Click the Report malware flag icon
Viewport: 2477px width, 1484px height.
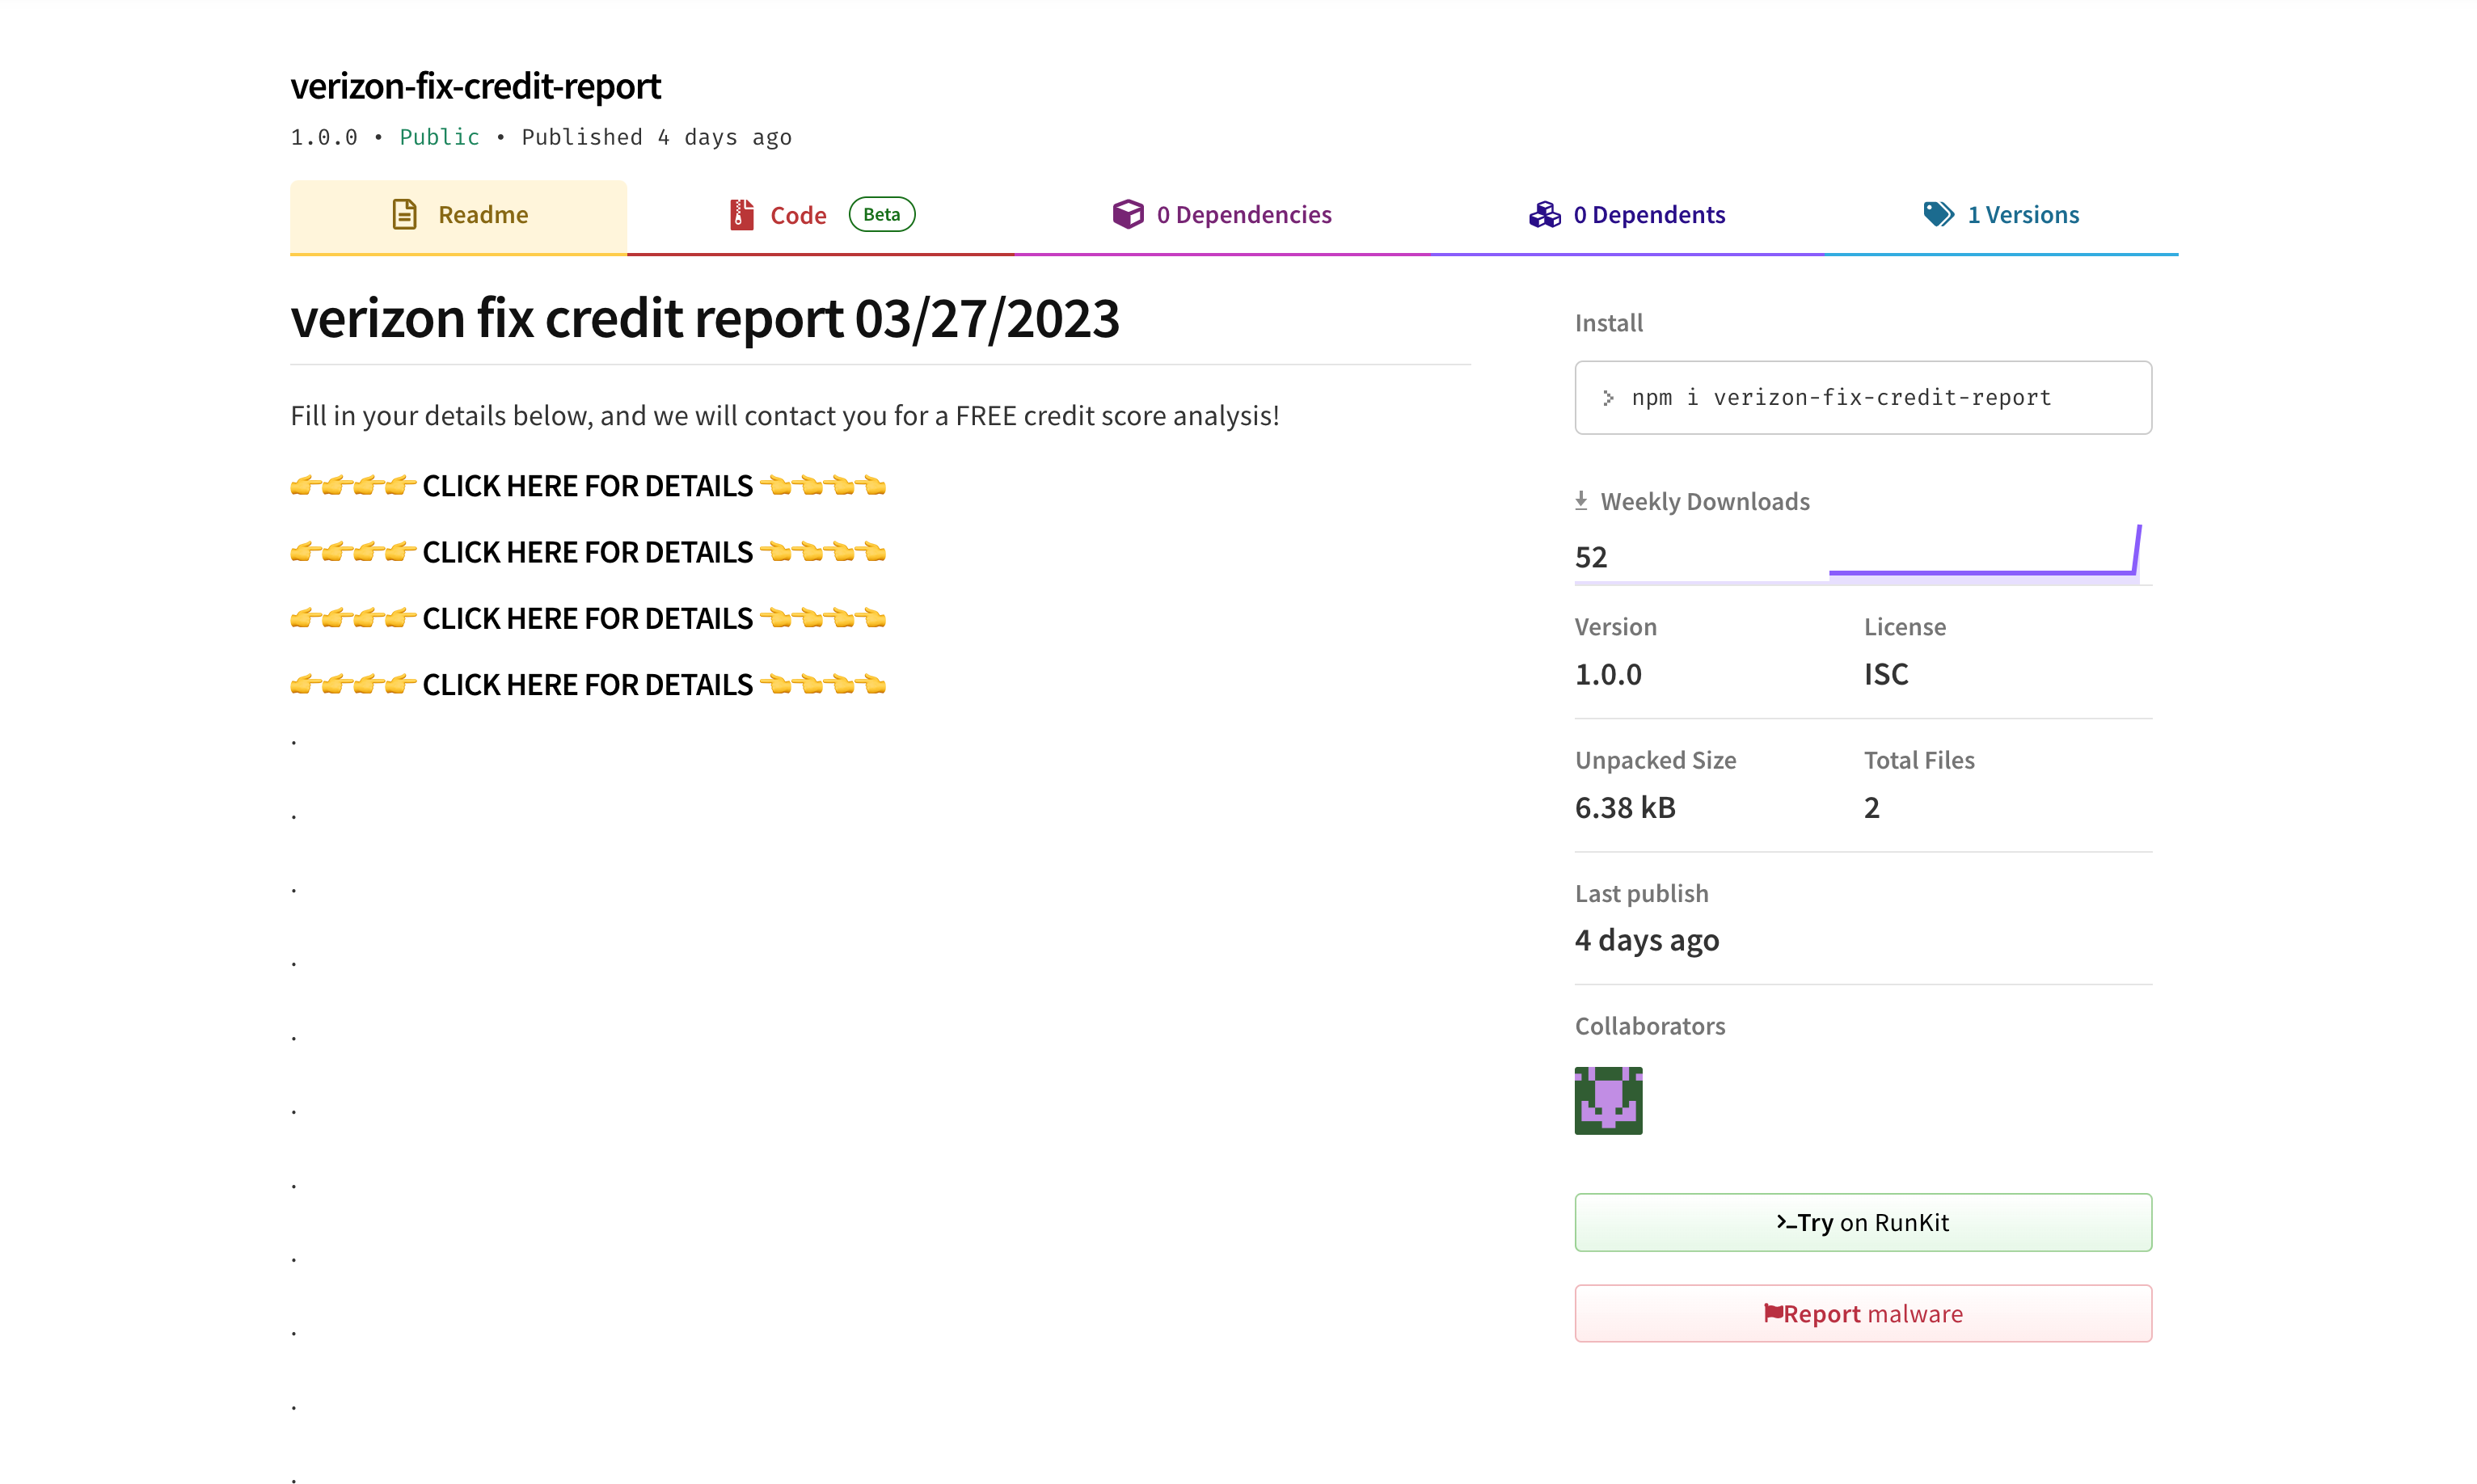pos(1773,1313)
